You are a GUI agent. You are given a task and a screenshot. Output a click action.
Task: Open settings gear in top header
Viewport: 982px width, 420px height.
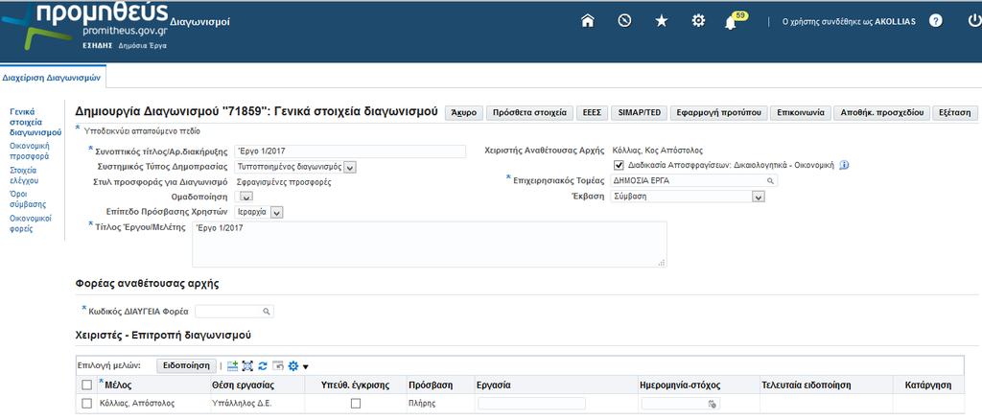pyautogui.click(x=698, y=21)
